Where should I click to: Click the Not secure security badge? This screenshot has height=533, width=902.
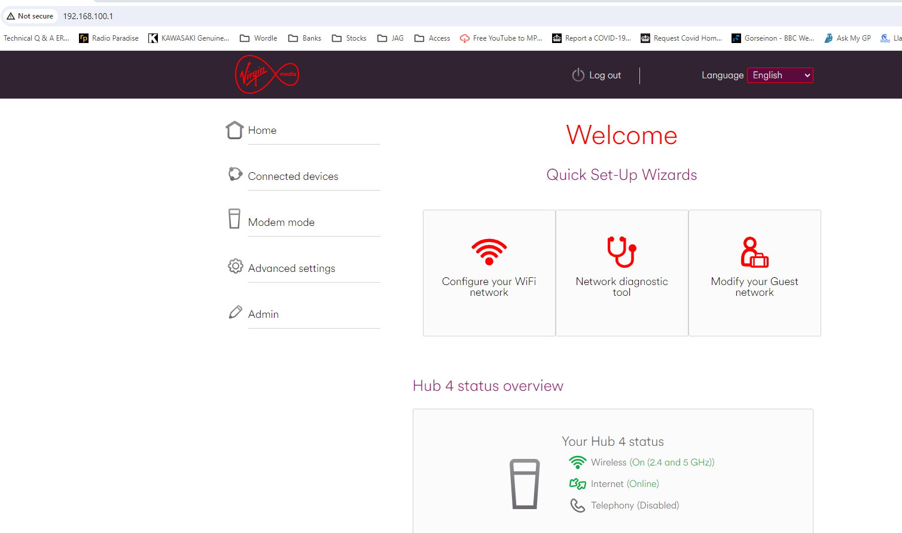30,16
